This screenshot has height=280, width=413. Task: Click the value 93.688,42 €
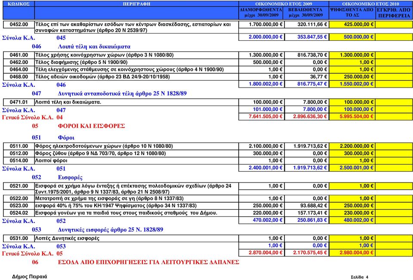(x=307, y=206)
